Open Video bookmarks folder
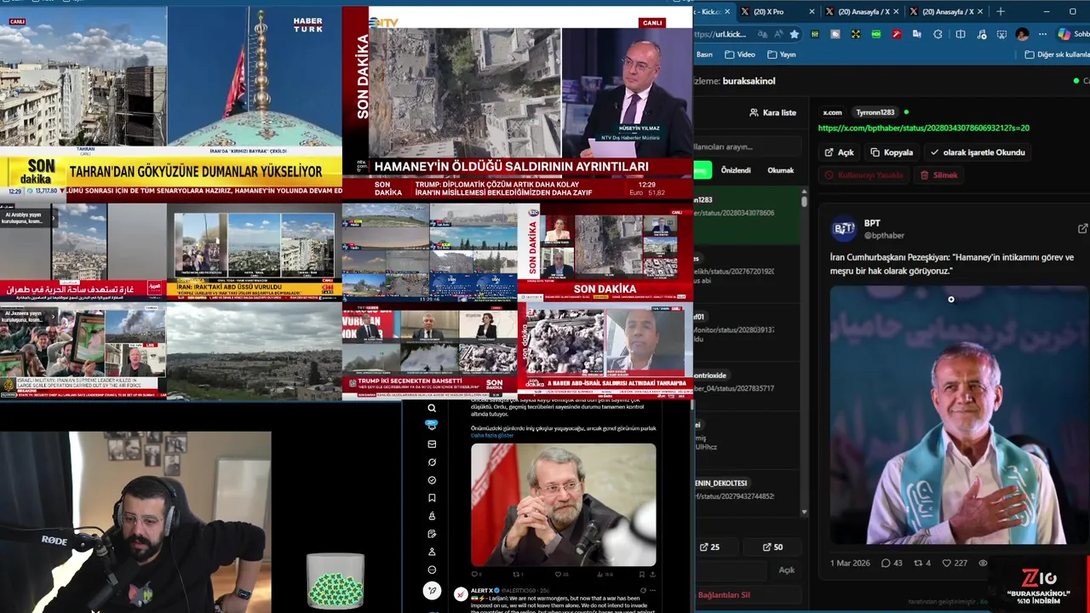The image size is (1090, 613). click(740, 54)
